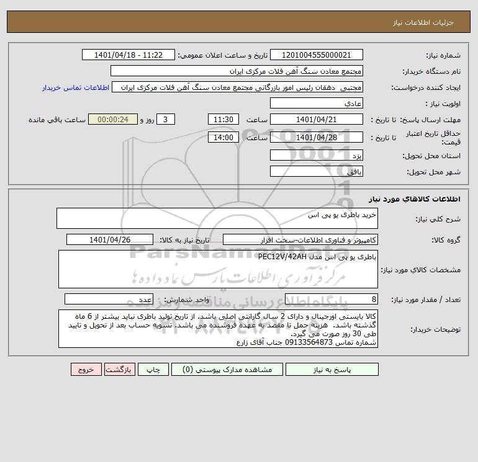The height and width of the screenshot is (462, 478).
Task: Select the شماره نیاز field 1201004555000021
Action: [x=317, y=55]
